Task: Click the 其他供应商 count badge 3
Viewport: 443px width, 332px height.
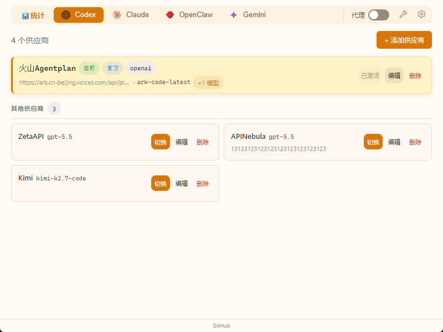Action: coord(54,108)
